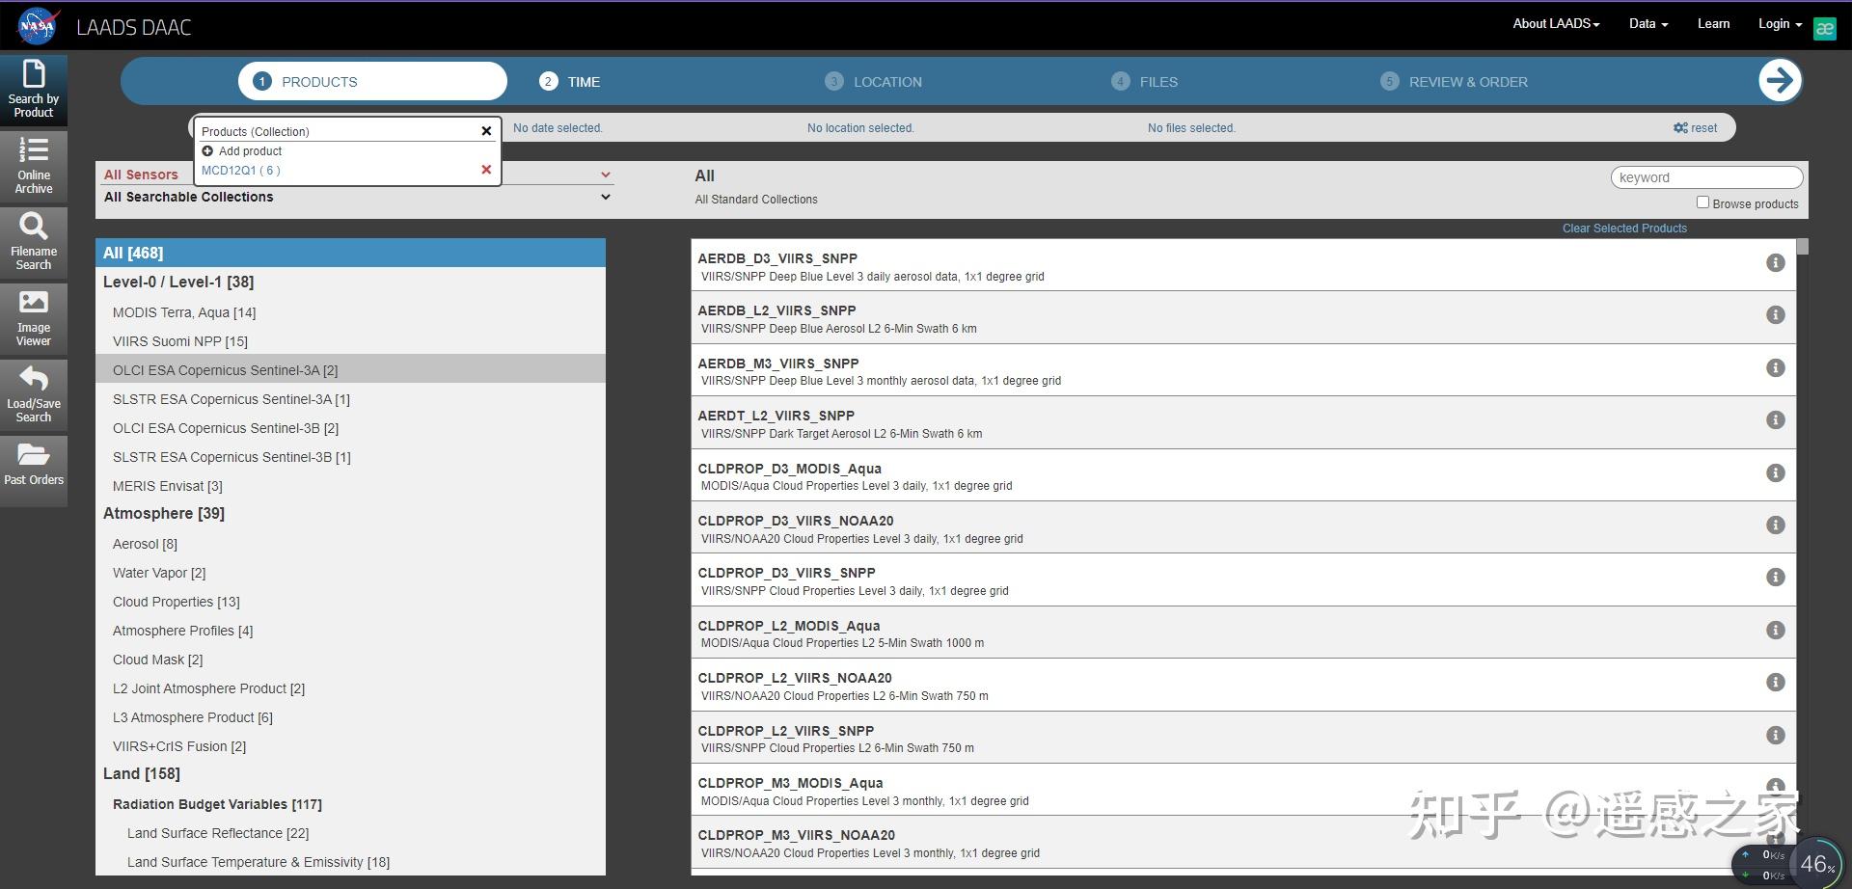Click the Add product plus icon
The width and height of the screenshot is (1852, 889).
207,151
